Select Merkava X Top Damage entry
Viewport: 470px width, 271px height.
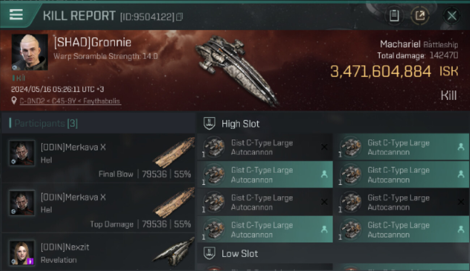click(x=98, y=208)
